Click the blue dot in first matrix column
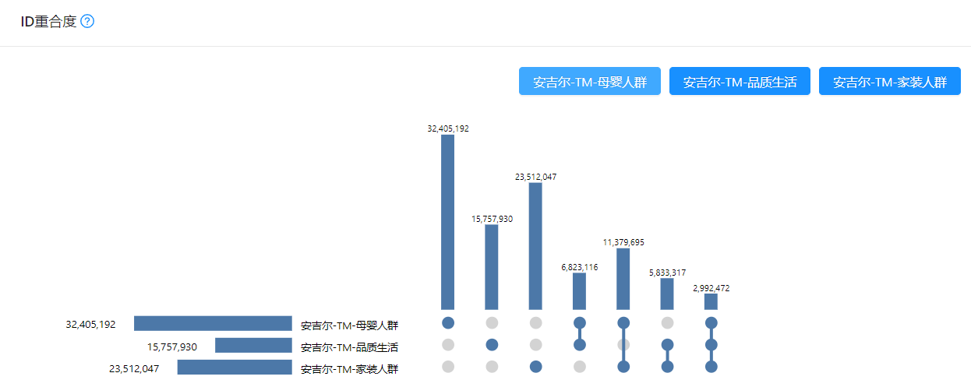Viewport: 971px width, 387px height. (447, 323)
